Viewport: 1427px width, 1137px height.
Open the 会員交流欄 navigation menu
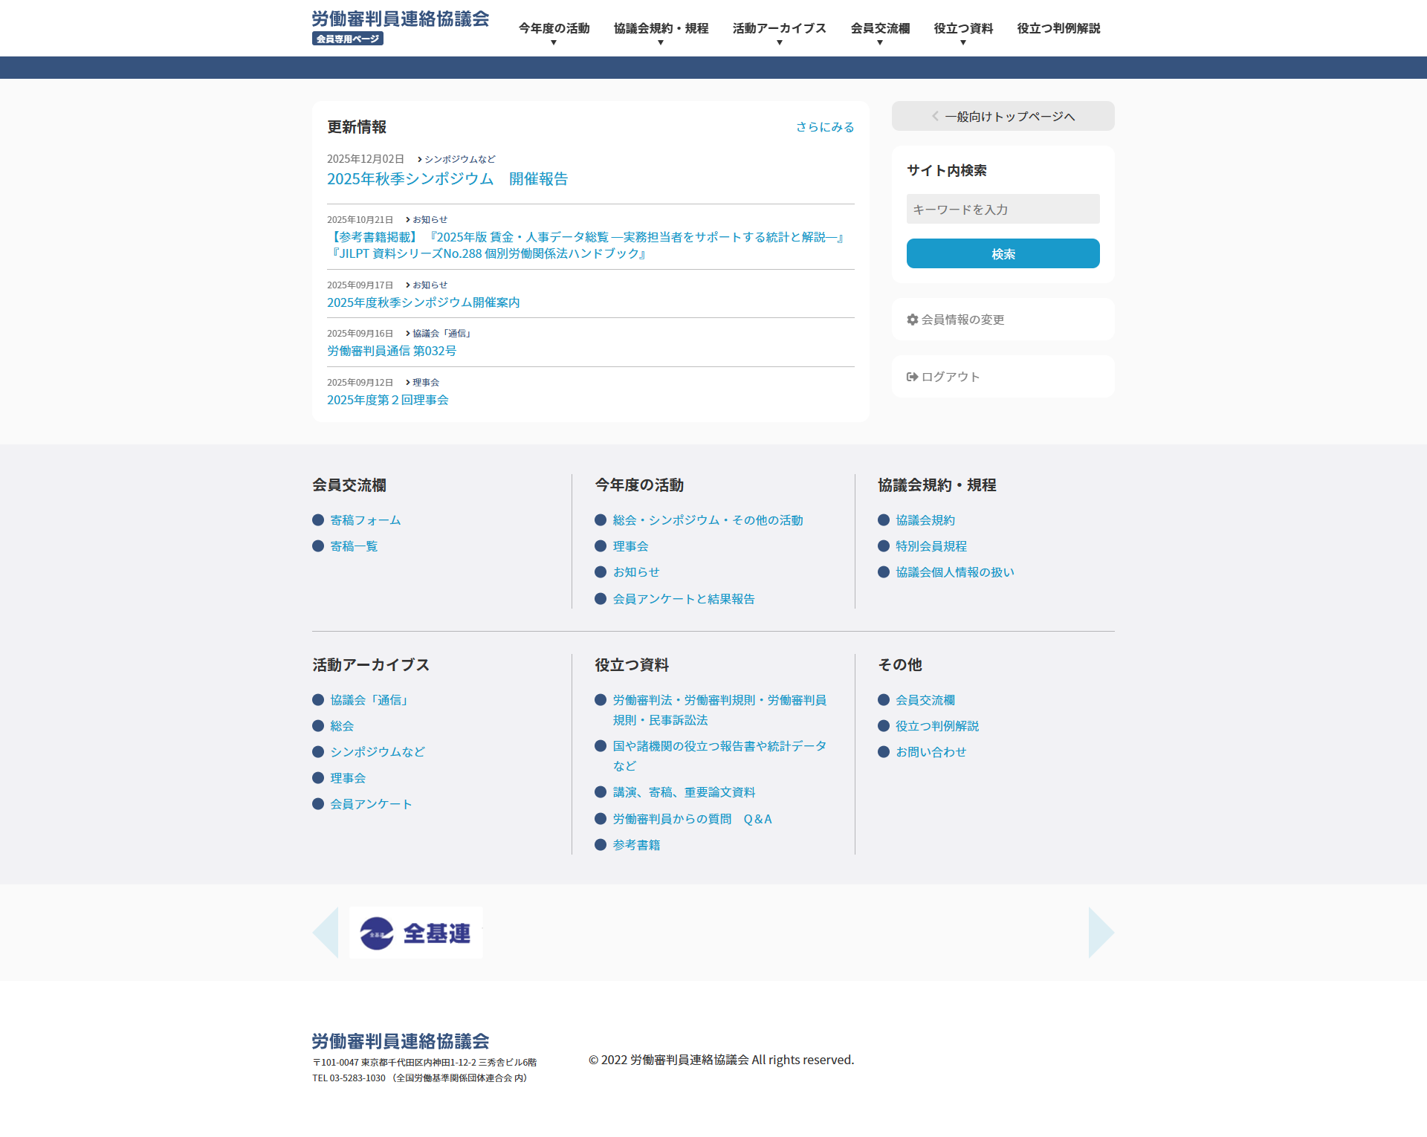point(880,31)
